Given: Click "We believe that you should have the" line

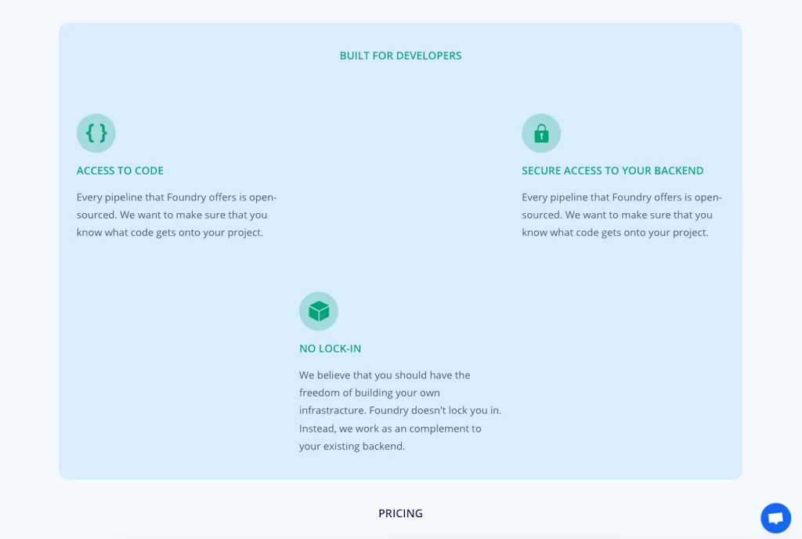Looking at the screenshot, I should (385, 375).
